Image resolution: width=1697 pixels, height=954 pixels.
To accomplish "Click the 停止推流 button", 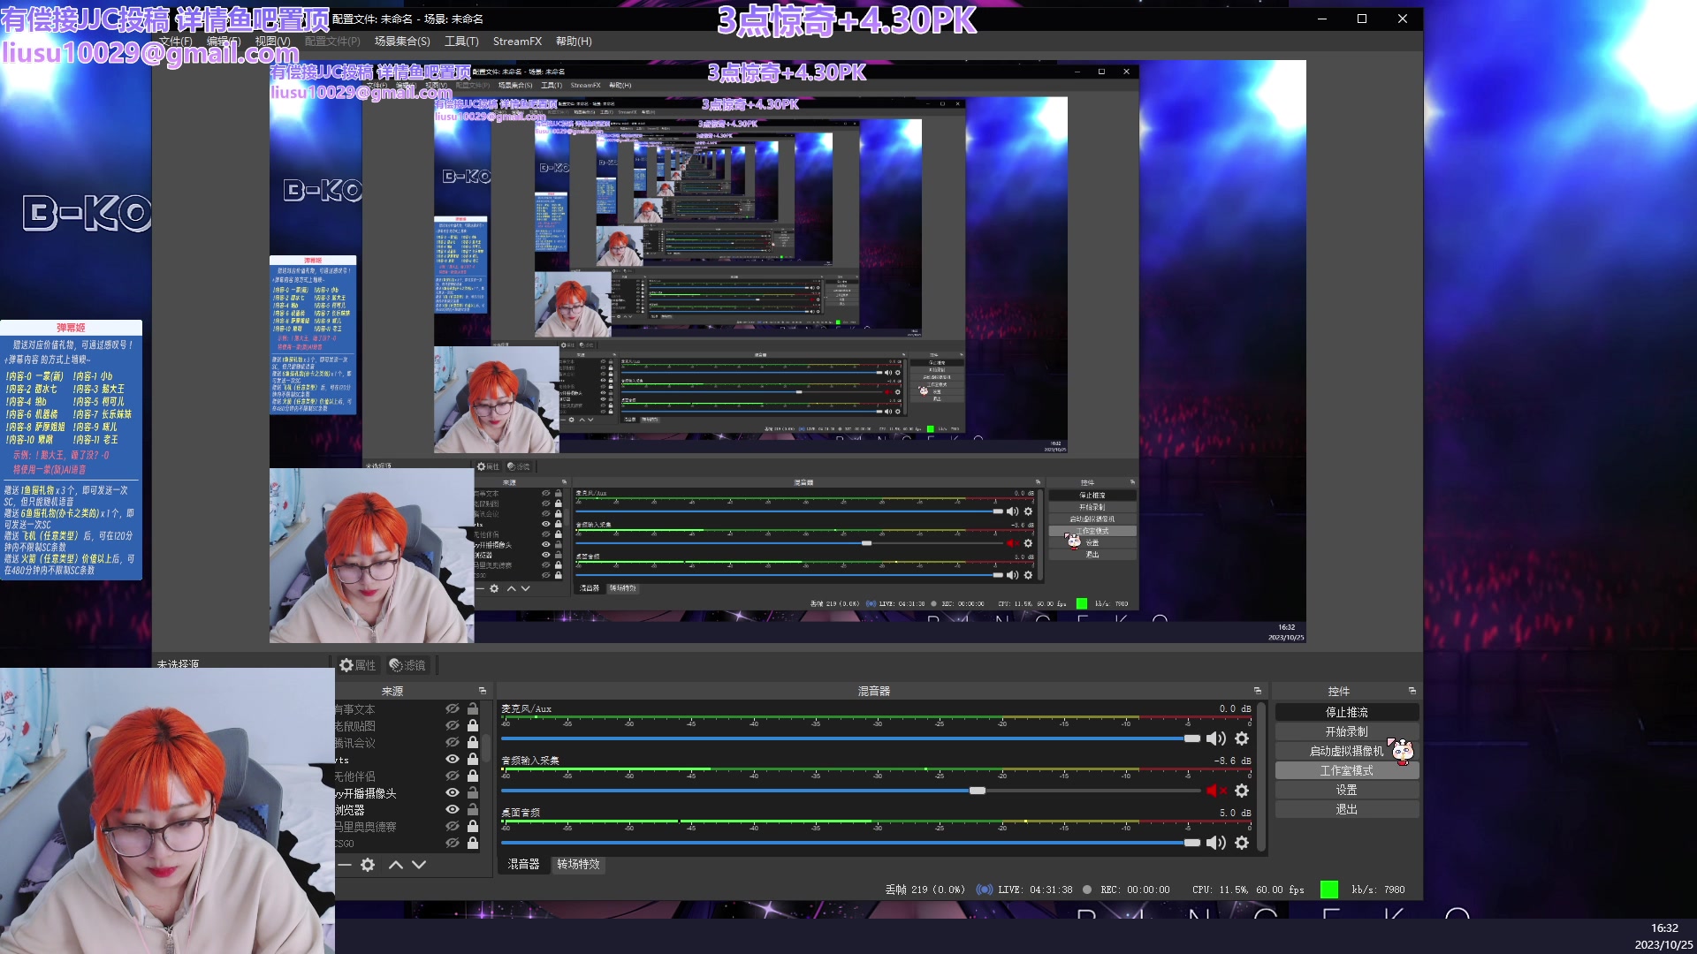I will [1346, 712].
